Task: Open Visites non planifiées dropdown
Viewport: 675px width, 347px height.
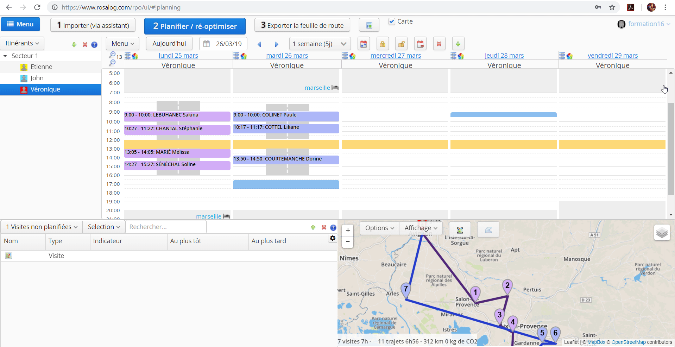Action: 42,227
